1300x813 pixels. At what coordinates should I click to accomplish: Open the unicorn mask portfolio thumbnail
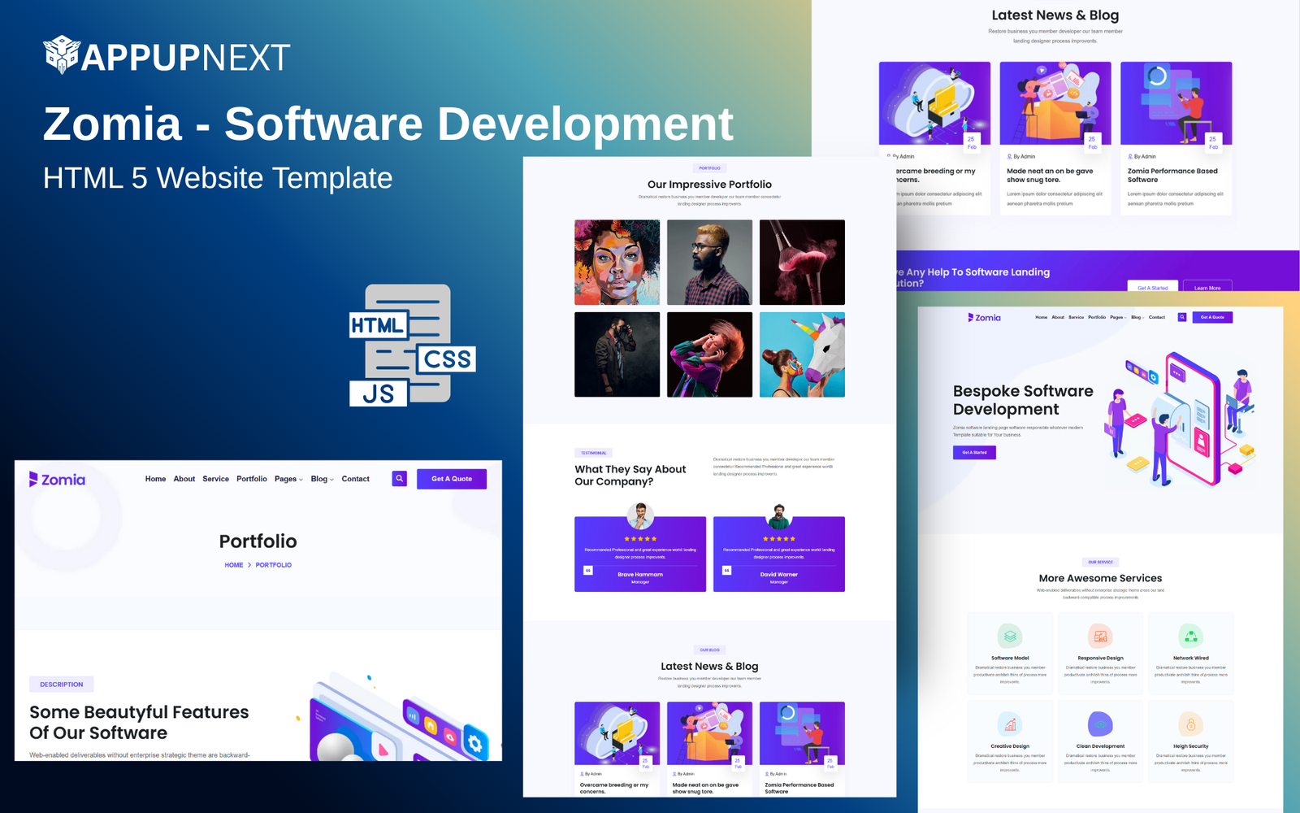pos(802,354)
